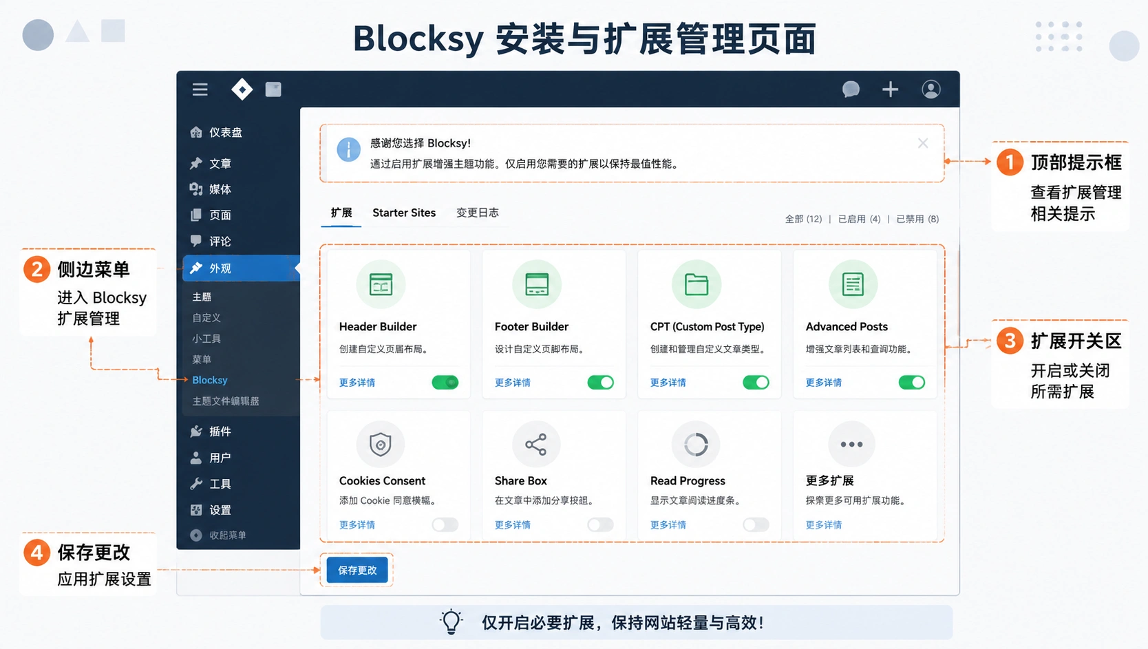Dismiss the Blocksy welcome notice
This screenshot has height=649, width=1148.
coord(923,143)
